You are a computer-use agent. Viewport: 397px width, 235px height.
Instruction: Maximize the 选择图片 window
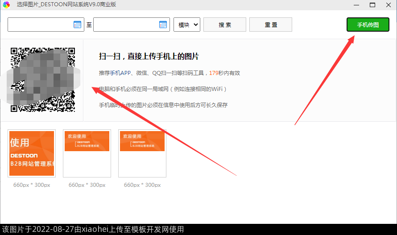point(372,4)
